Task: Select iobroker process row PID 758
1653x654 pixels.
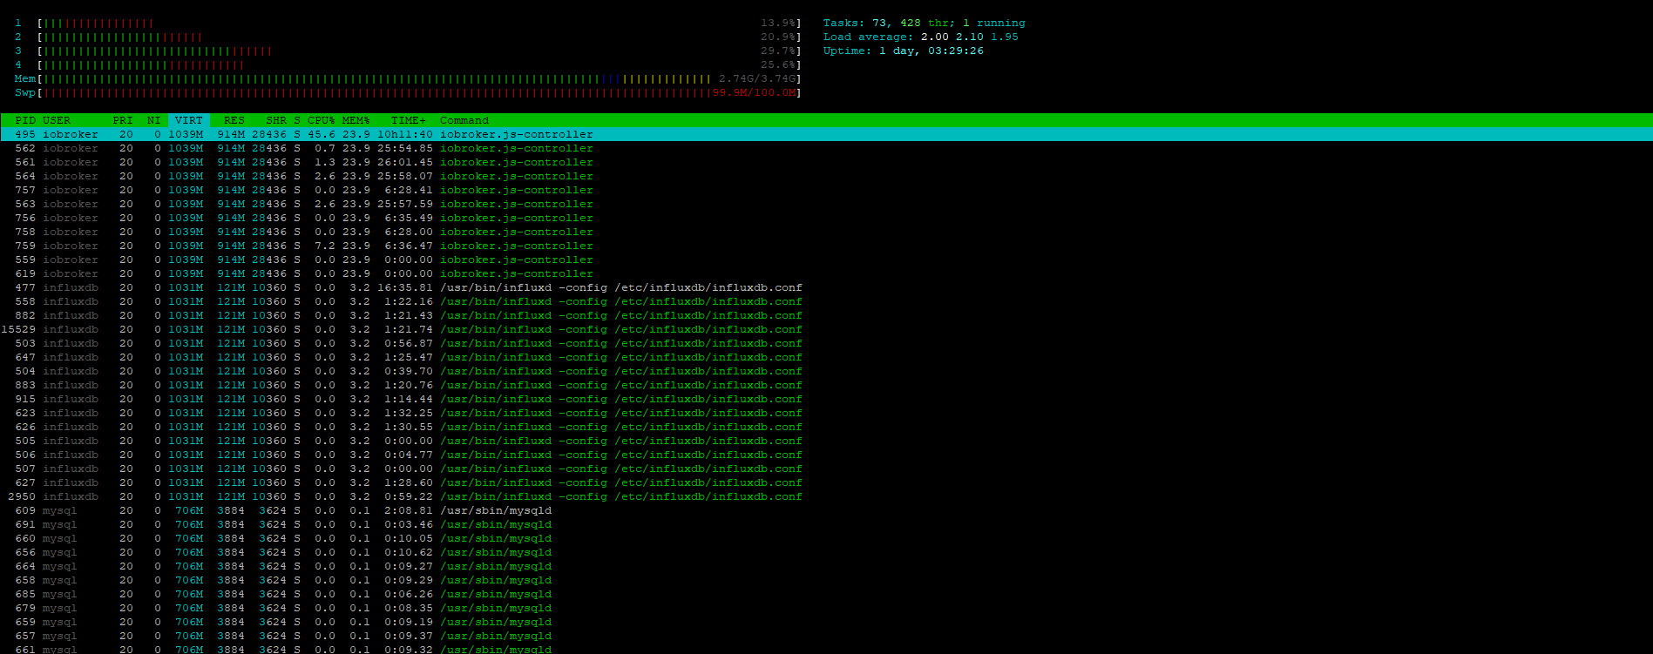Action: click(x=826, y=232)
